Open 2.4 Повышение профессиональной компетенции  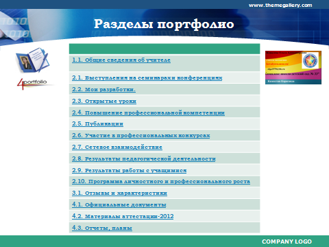click(x=148, y=113)
